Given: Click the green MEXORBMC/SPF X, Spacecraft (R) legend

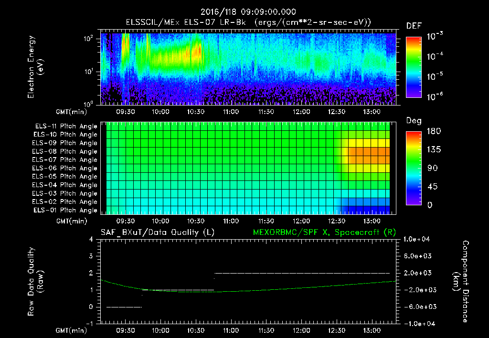Looking at the screenshot, I should pyautogui.click(x=324, y=232).
